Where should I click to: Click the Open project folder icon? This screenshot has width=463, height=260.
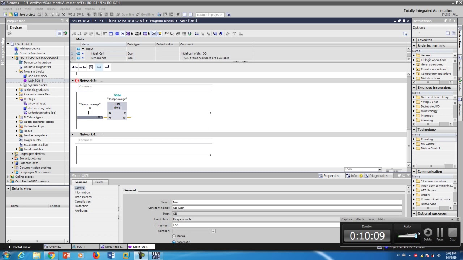pos(10,14)
